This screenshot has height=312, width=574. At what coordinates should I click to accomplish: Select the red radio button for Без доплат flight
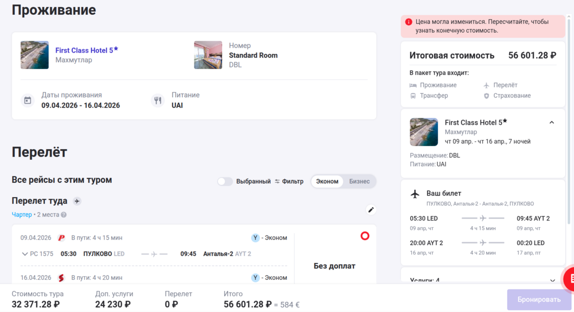tap(365, 236)
